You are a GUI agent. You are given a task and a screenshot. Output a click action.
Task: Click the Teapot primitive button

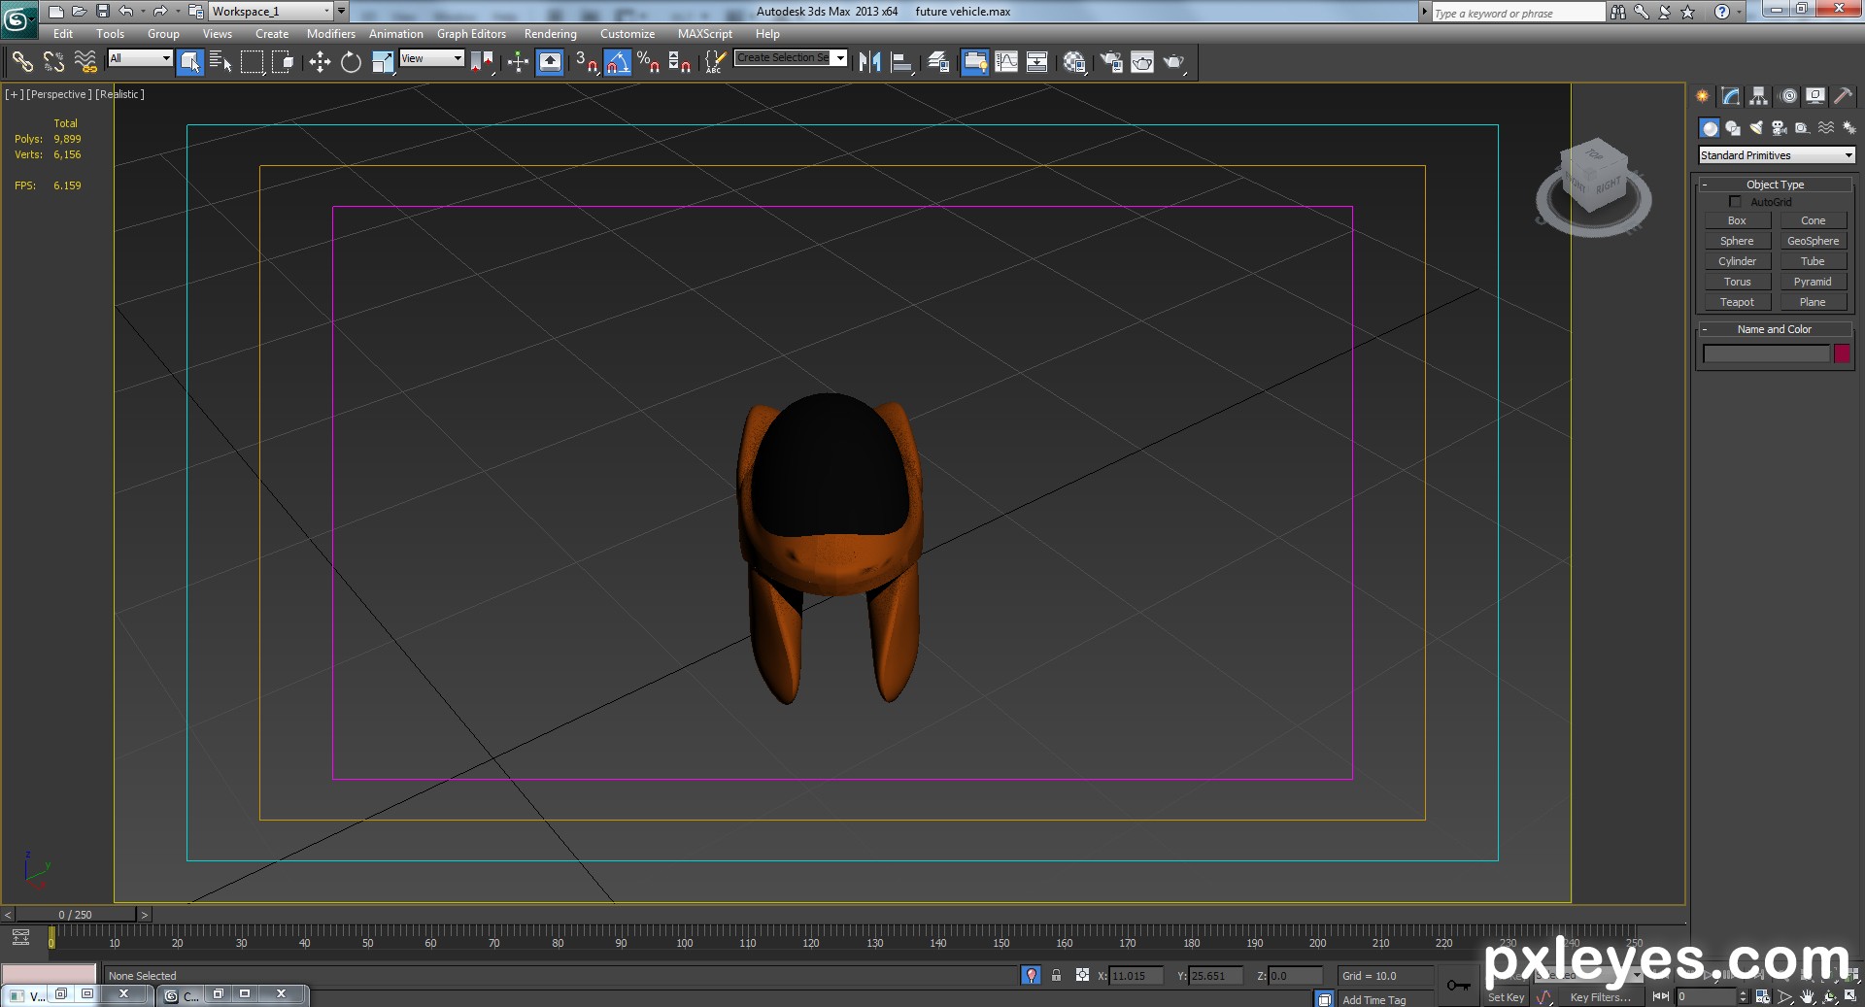1737,302
